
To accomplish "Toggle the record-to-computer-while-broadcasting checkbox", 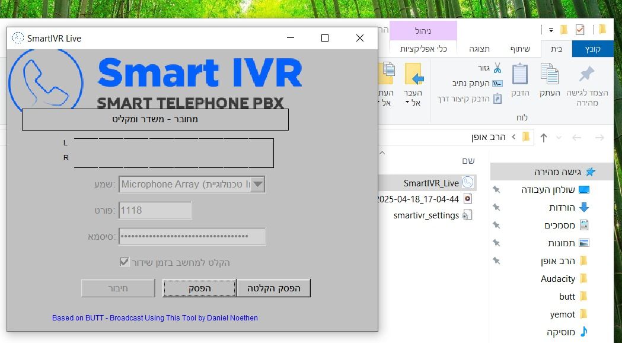I will click(x=125, y=262).
